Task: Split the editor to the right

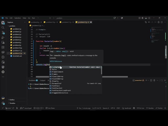Action: (162, 22)
